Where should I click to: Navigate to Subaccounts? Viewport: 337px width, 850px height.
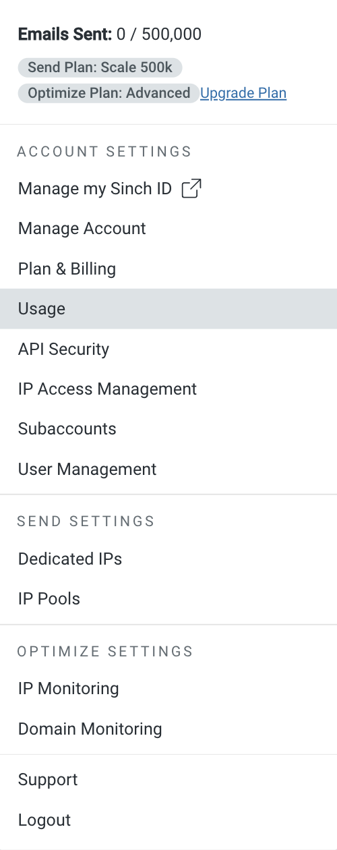point(168,429)
